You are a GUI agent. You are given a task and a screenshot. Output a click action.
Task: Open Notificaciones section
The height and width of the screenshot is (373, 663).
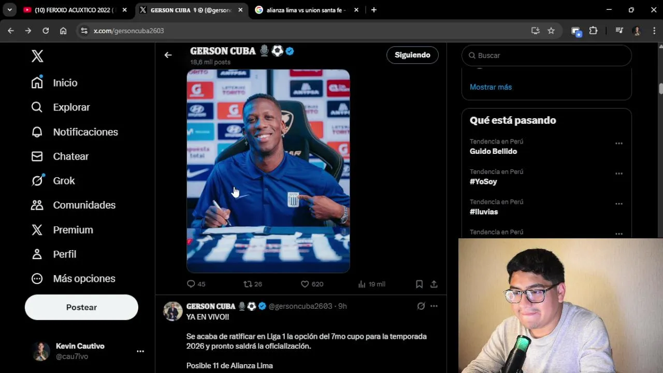(x=75, y=132)
